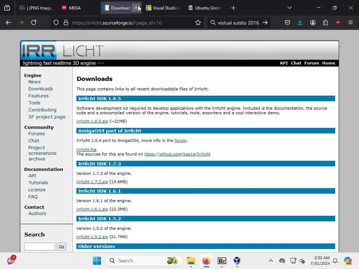Viewport: 359px width, 269px height.
Task: Show hidden system tray icons chevron
Action: [271, 261]
